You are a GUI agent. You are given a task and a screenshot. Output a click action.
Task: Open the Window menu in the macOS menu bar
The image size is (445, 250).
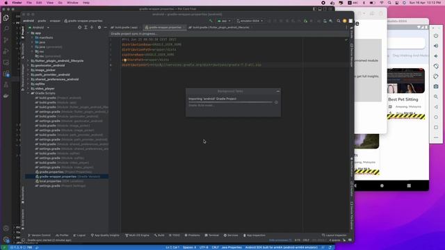pos(72,3)
